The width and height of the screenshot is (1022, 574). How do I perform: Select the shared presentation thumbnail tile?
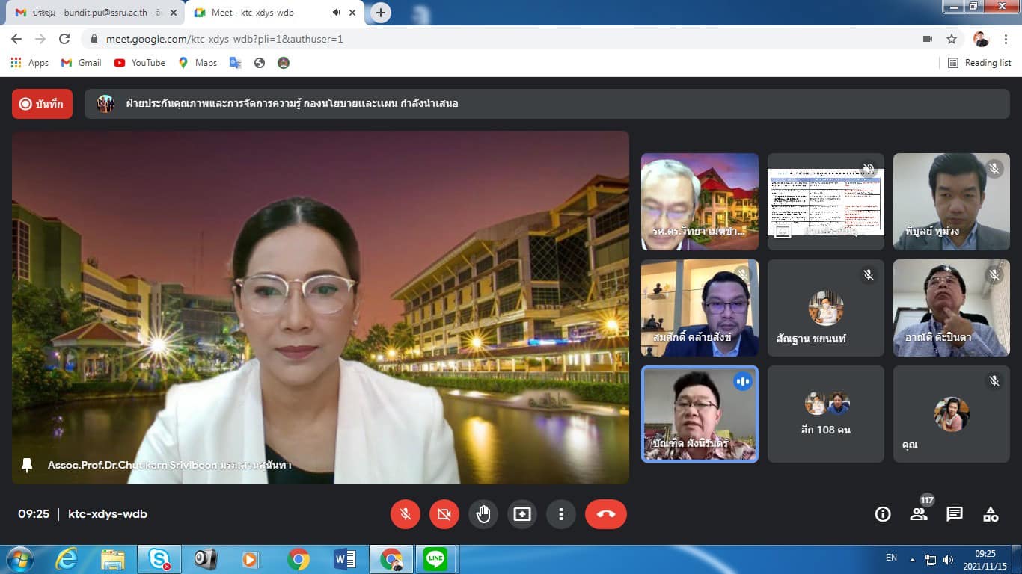point(826,201)
